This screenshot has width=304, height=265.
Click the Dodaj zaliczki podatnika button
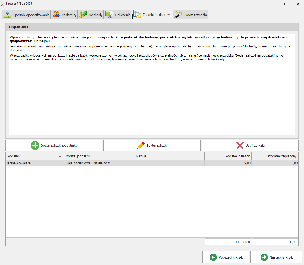54,145
